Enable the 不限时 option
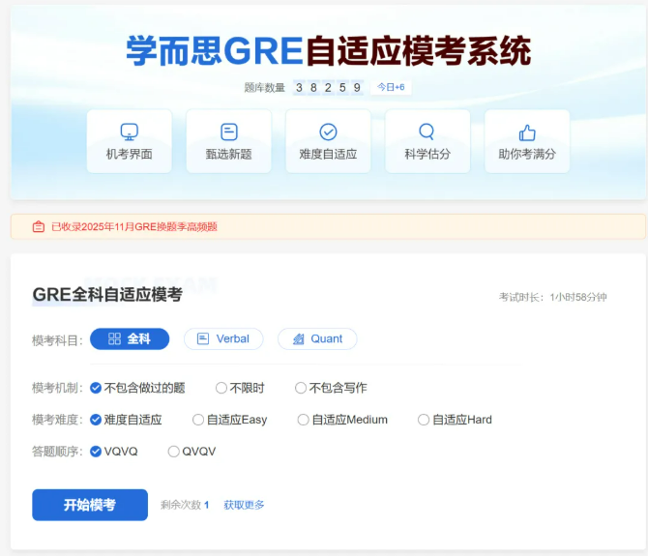 [x=221, y=388]
